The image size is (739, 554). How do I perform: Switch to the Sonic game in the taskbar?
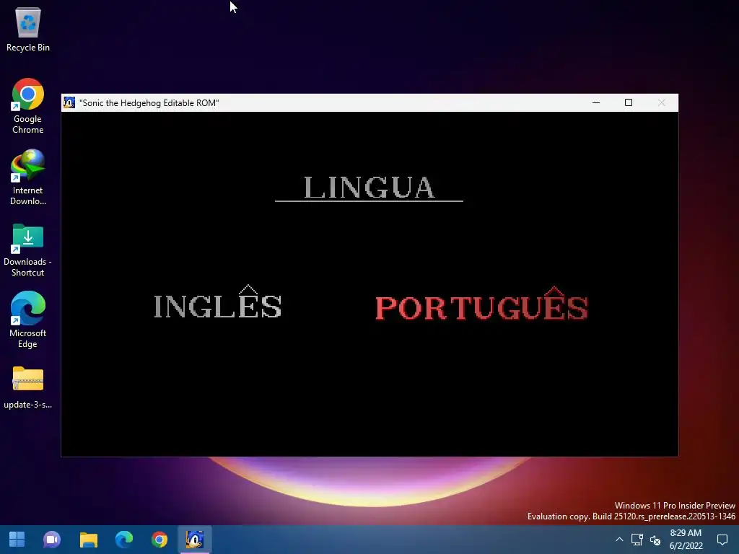click(x=195, y=540)
